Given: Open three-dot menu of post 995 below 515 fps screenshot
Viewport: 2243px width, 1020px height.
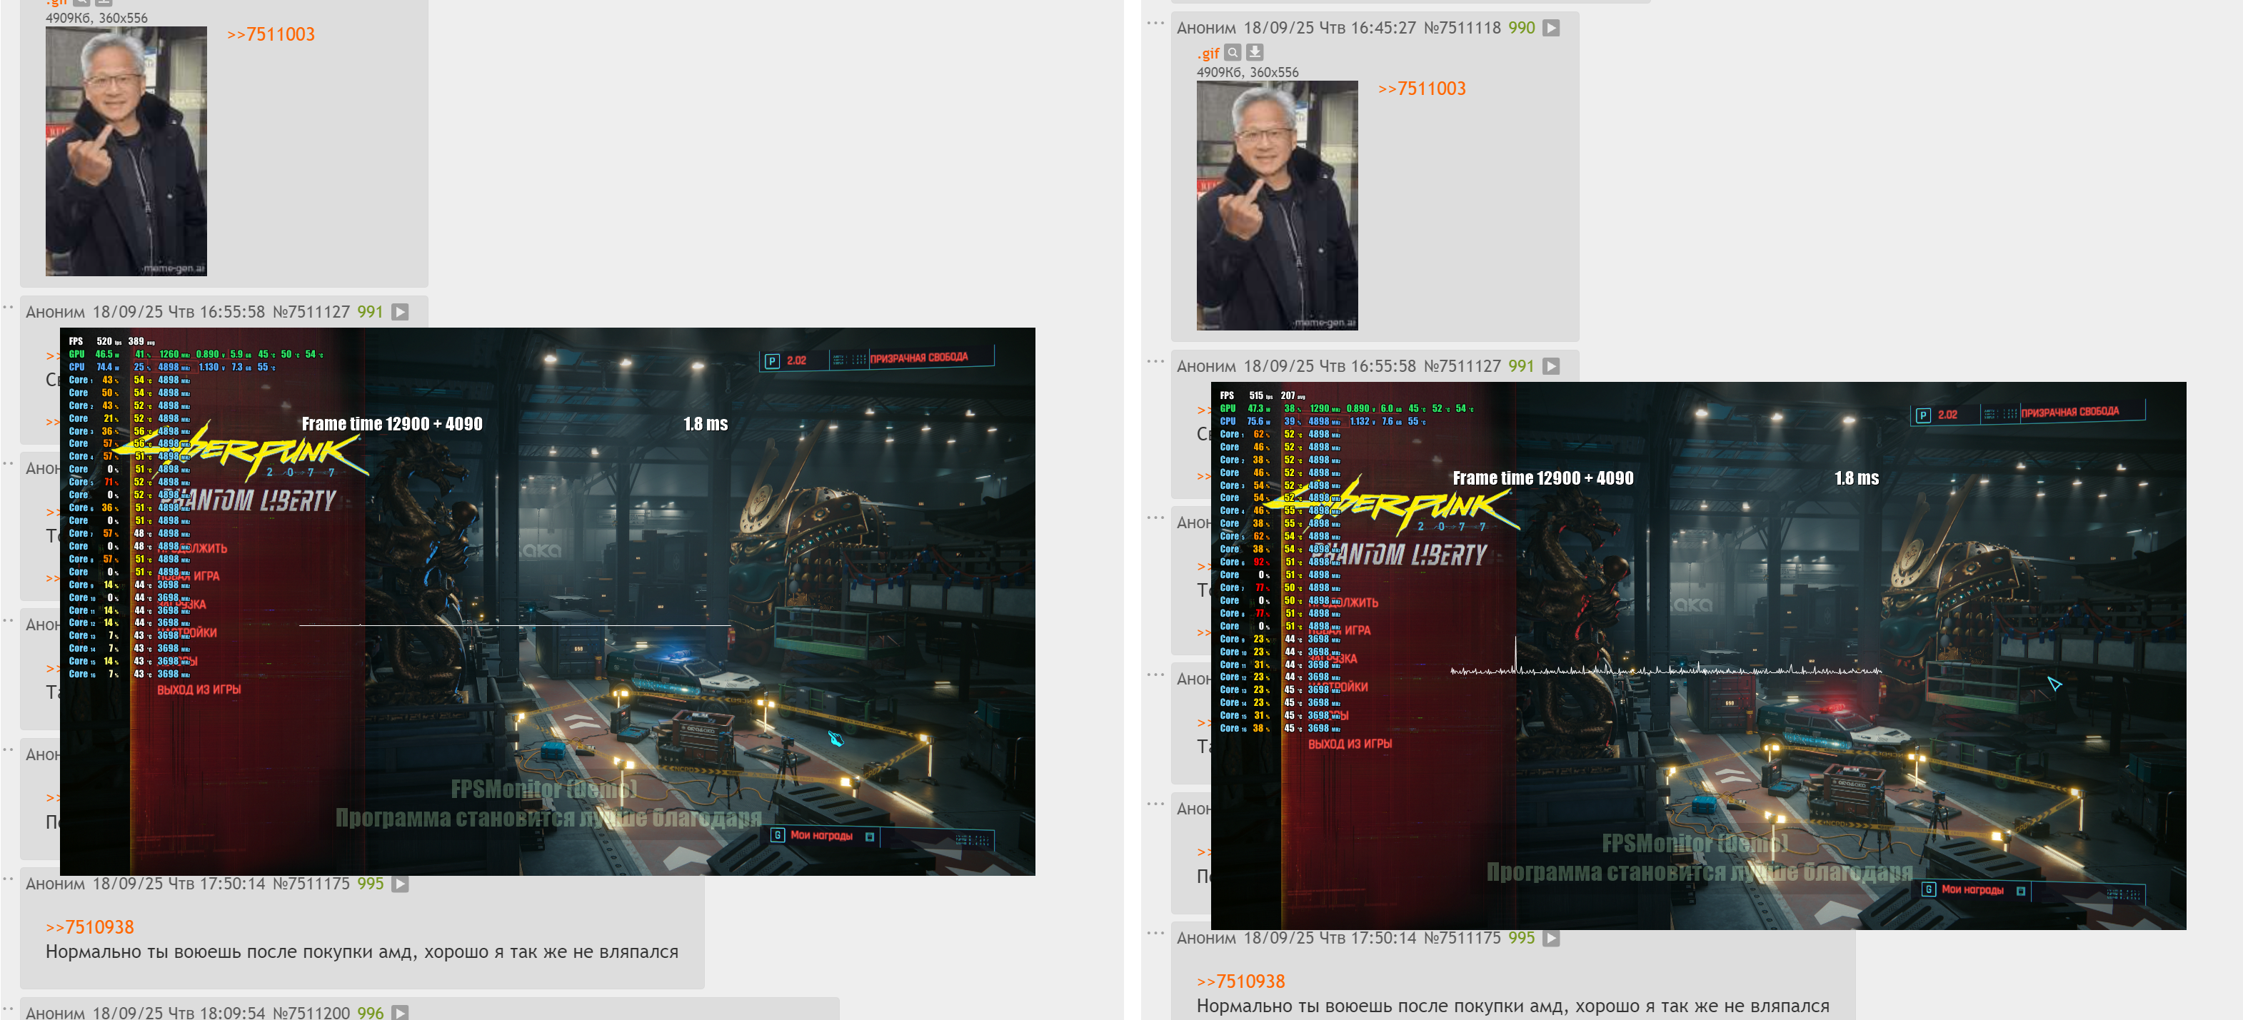Looking at the screenshot, I should coord(1155,933).
